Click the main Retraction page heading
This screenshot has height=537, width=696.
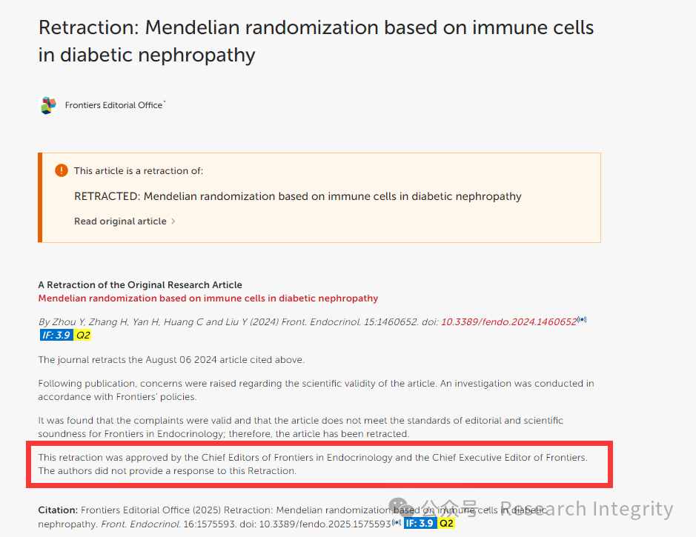pyautogui.click(x=316, y=41)
